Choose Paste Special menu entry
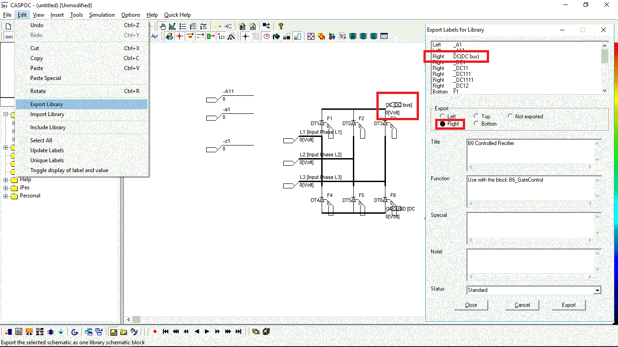The height and width of the screenshot is (347, 618). (81, 78)
